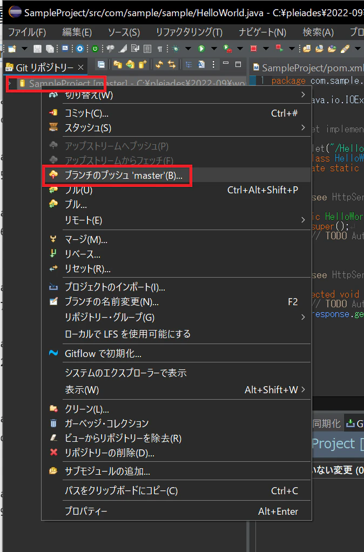
Task: Open the リファクタリング(T) menu
Action: (189, 33)
